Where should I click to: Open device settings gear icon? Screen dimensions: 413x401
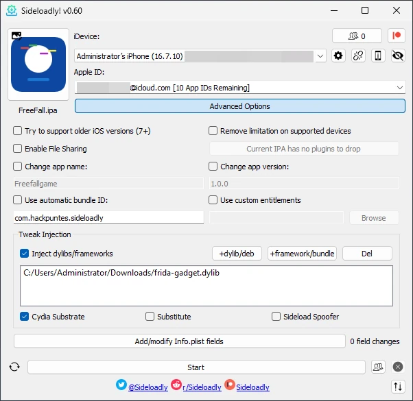[338, 56]
